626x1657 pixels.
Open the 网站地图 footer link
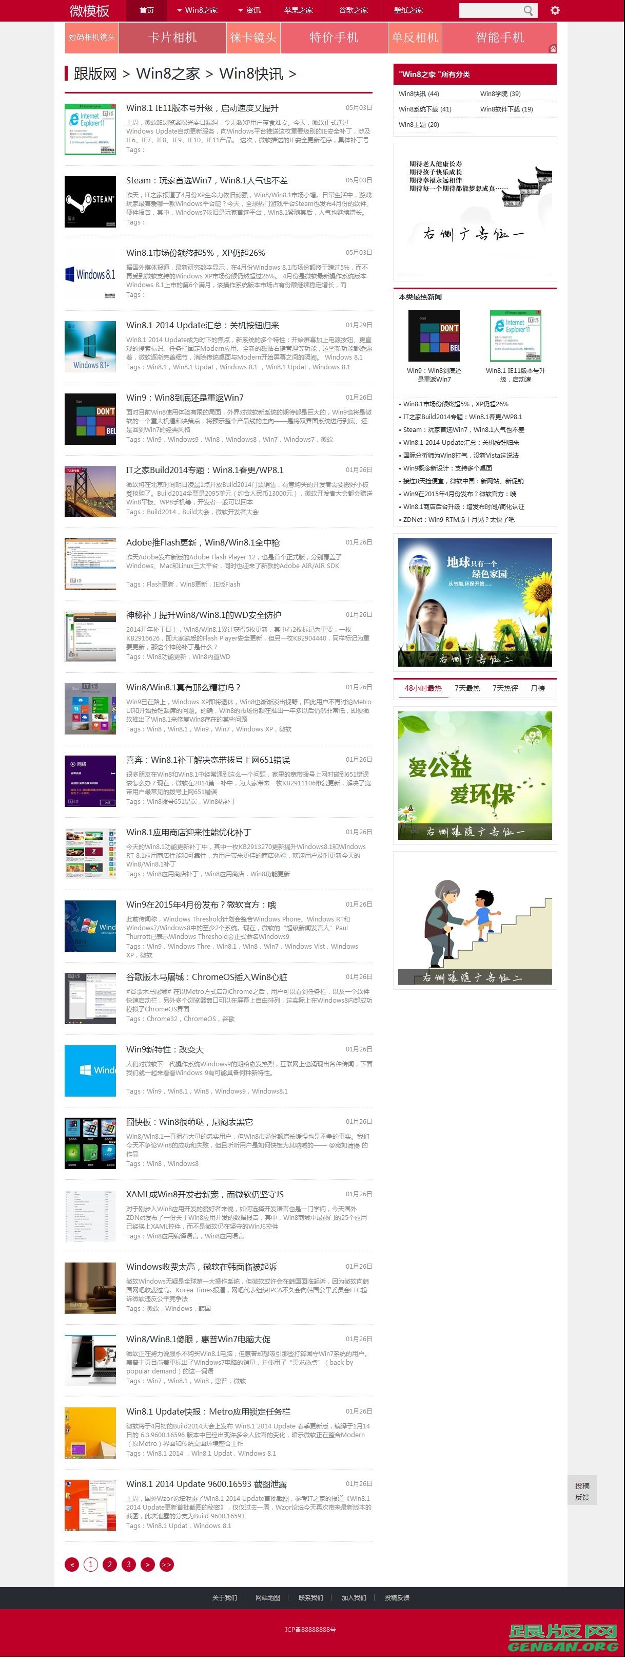pyautogui.click(x=267, y=1598)
